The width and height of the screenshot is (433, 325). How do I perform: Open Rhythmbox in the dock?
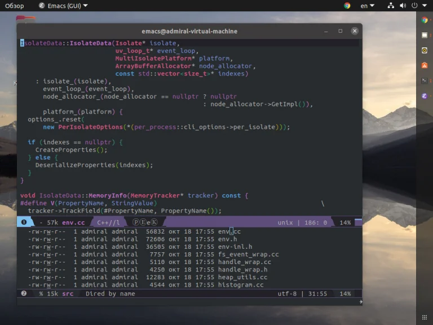(425, 50)
